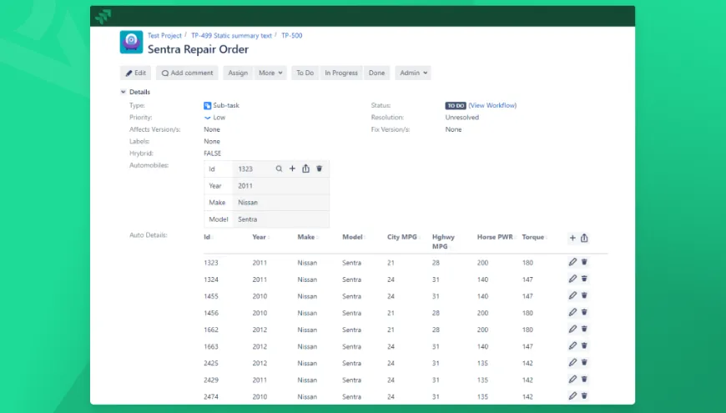
Task: Click the pencil icon for row 2425
Action: 572,362
